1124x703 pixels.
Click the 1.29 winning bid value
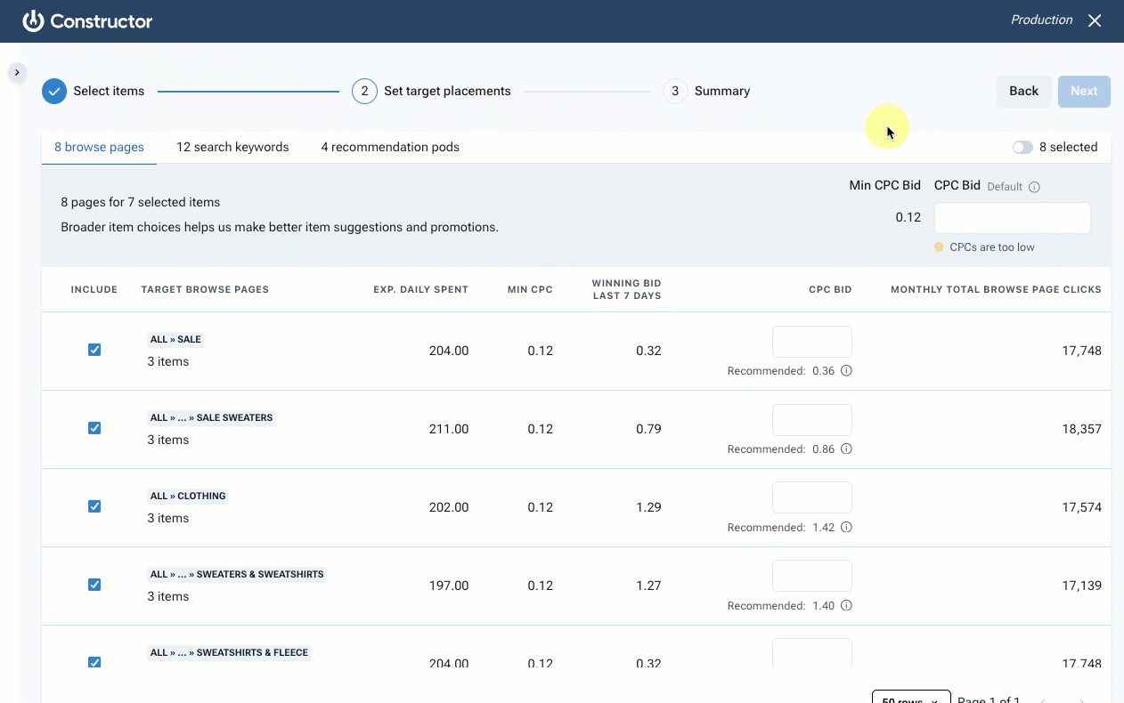(x=648, y=507)
